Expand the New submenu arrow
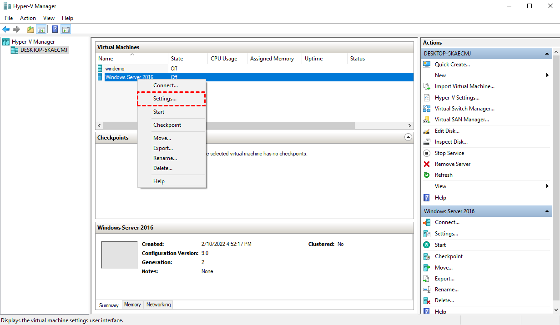 tap(547, 75)
